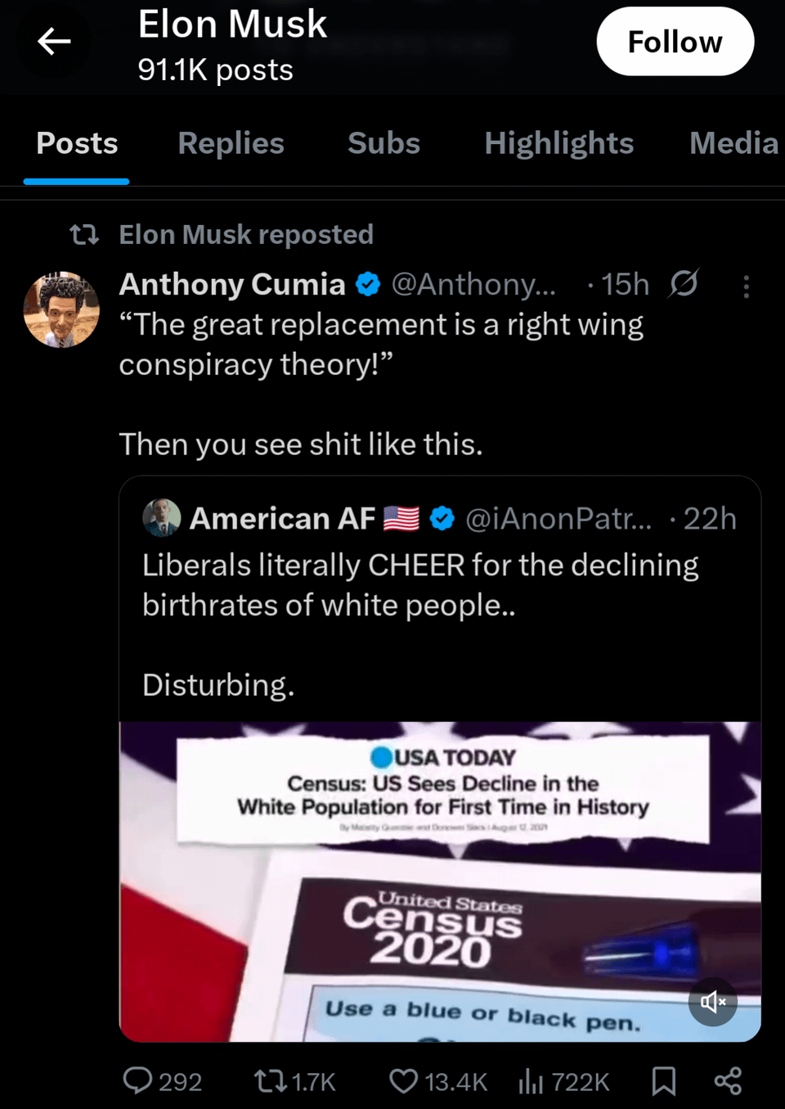Switch to the Replies tab

(x=231, y=143)
